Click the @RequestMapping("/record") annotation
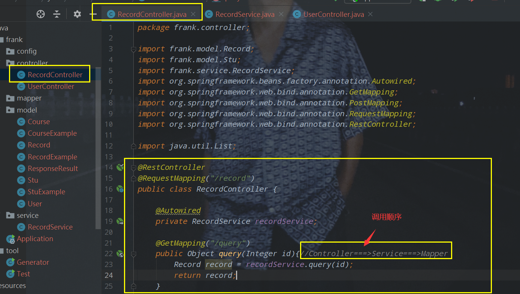 [196, 178]
